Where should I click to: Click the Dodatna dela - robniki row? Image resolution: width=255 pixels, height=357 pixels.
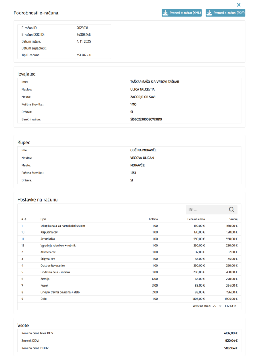[x=55, y=272]
